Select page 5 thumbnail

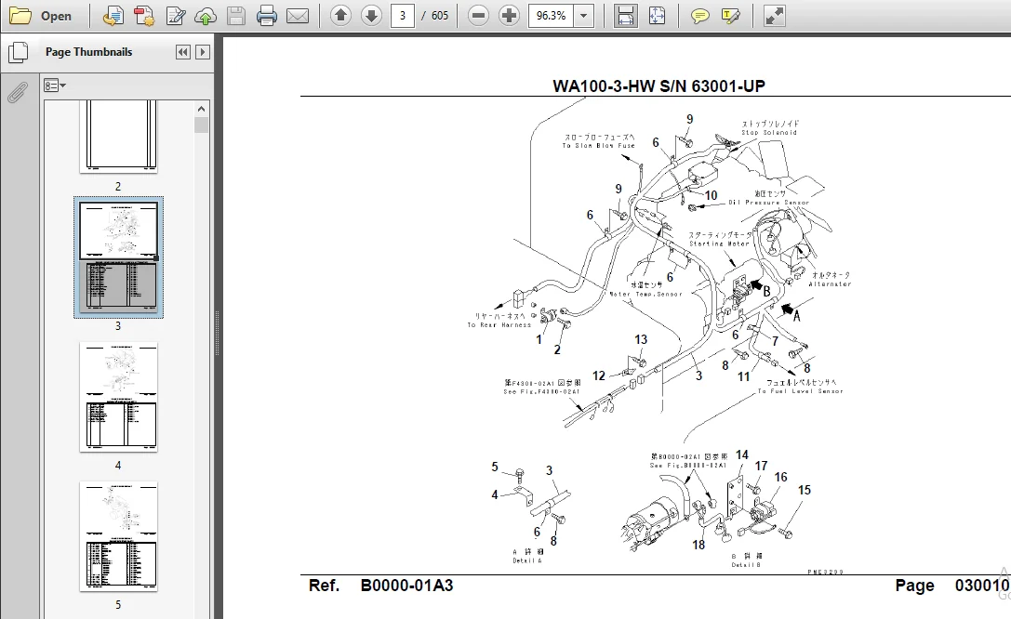pos(118,536)
